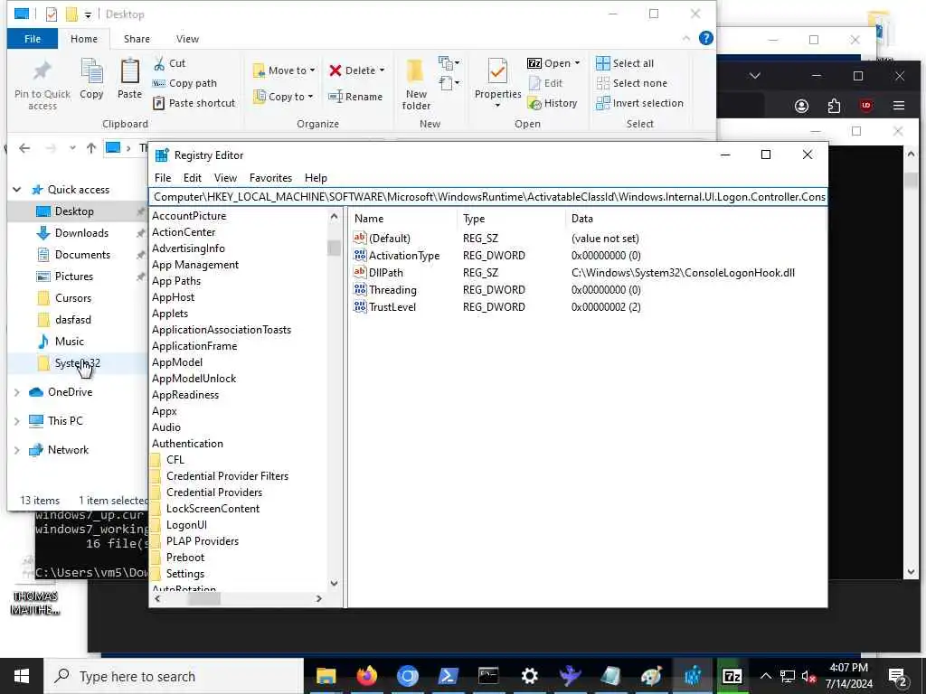Expand the This PC tree node
This screenshot has width=926, height=694.
point(17,421)
